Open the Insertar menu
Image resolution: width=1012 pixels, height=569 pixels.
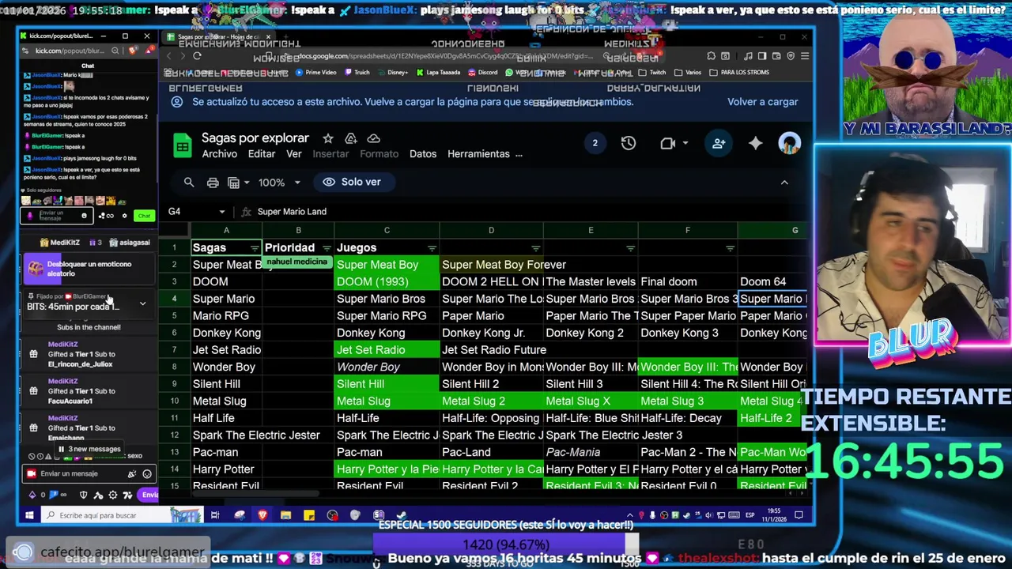pyautogui.click(x=330, y=154)
